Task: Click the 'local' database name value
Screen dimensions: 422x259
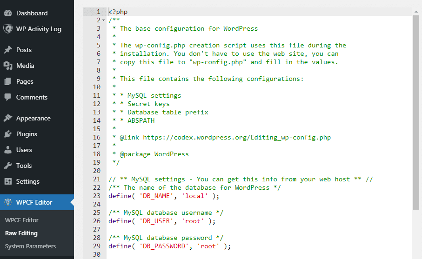Action: (x=195, y=196)
